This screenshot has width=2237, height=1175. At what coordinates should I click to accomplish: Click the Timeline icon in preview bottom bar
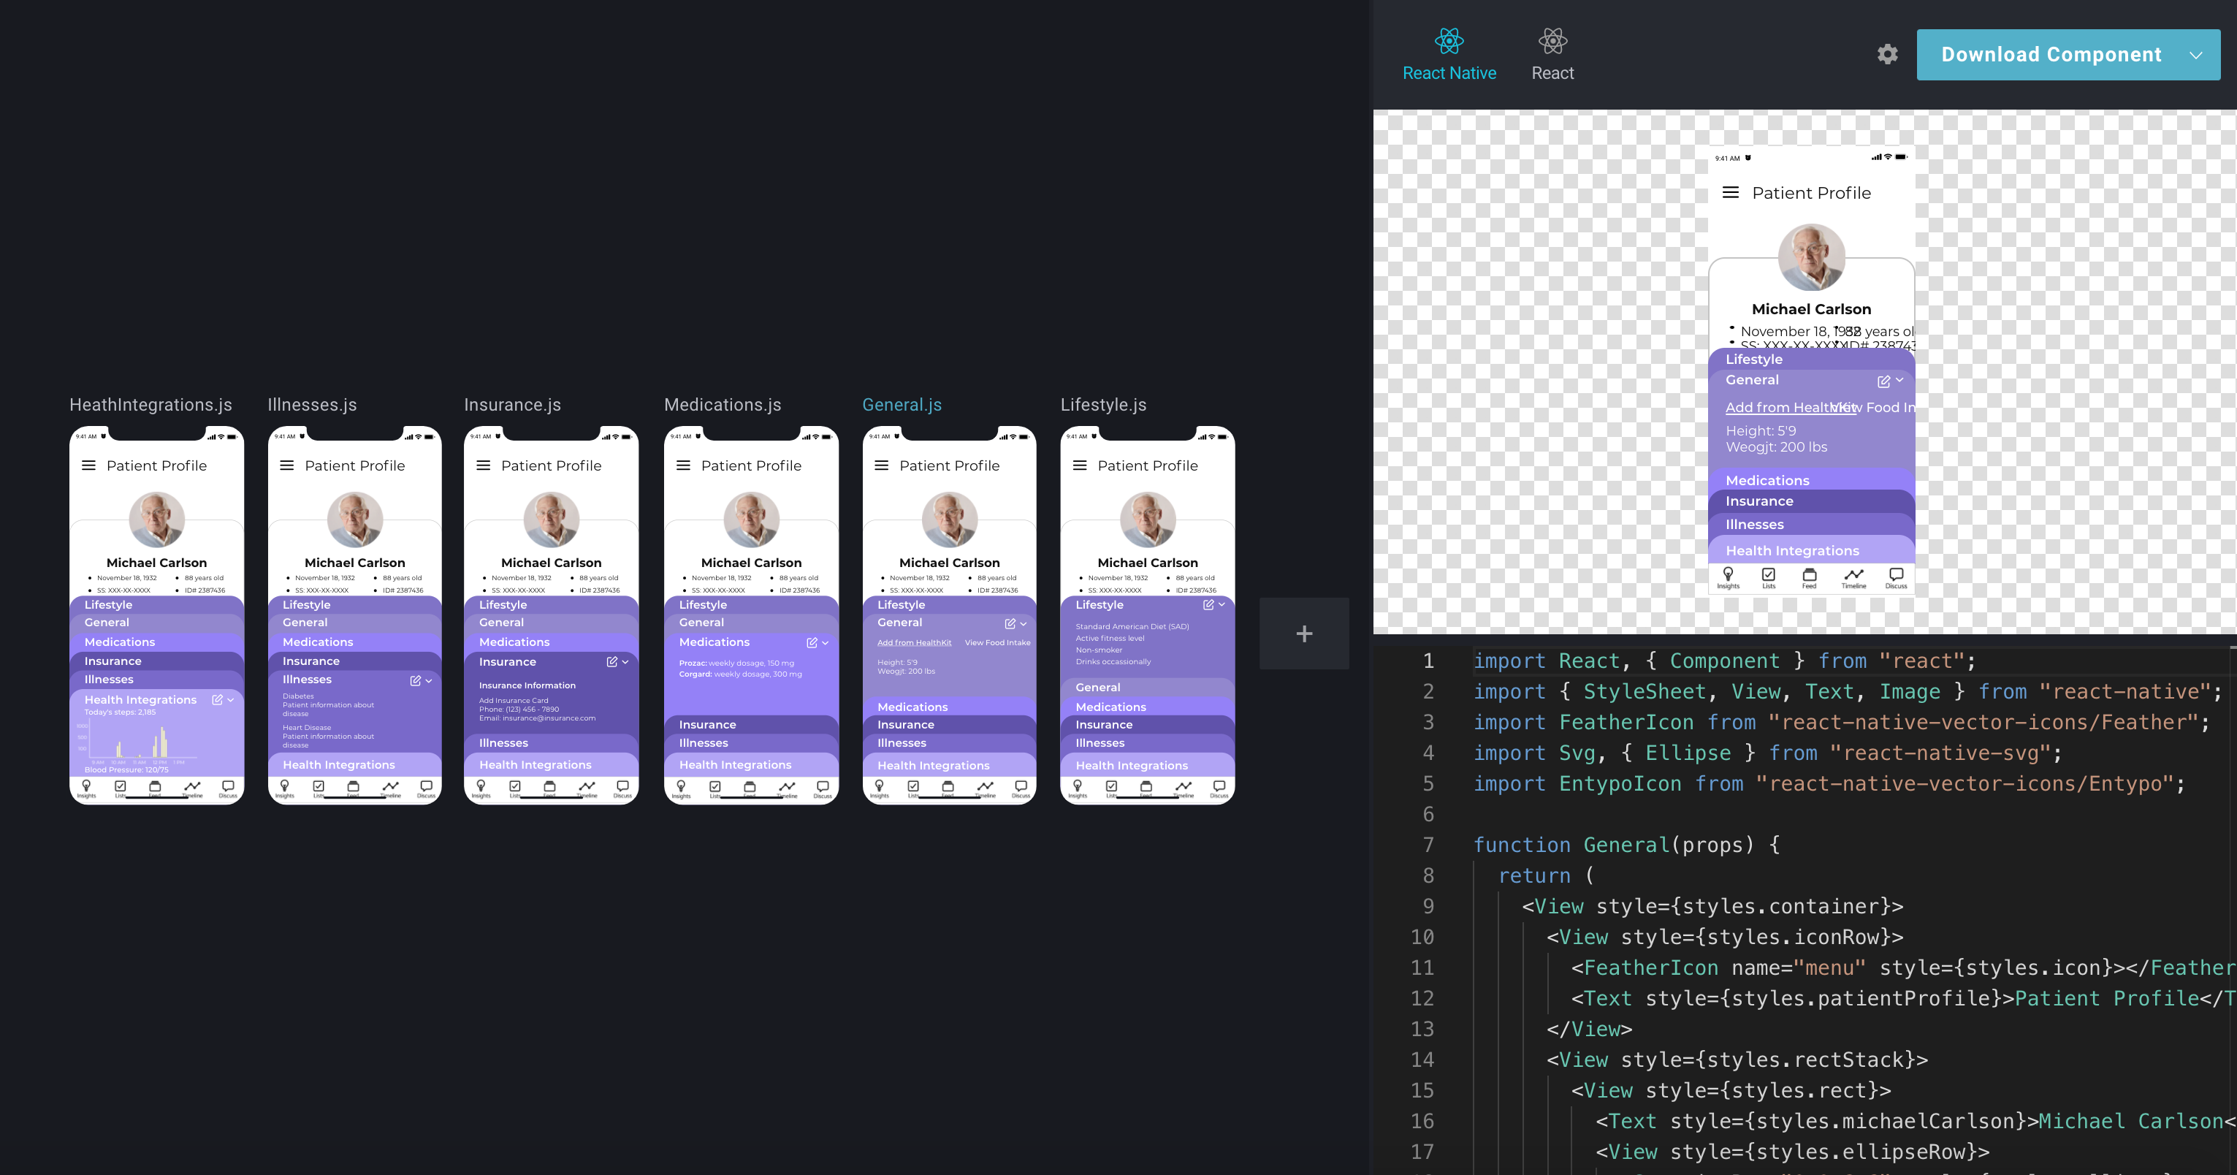click(x=1853, y=575)
